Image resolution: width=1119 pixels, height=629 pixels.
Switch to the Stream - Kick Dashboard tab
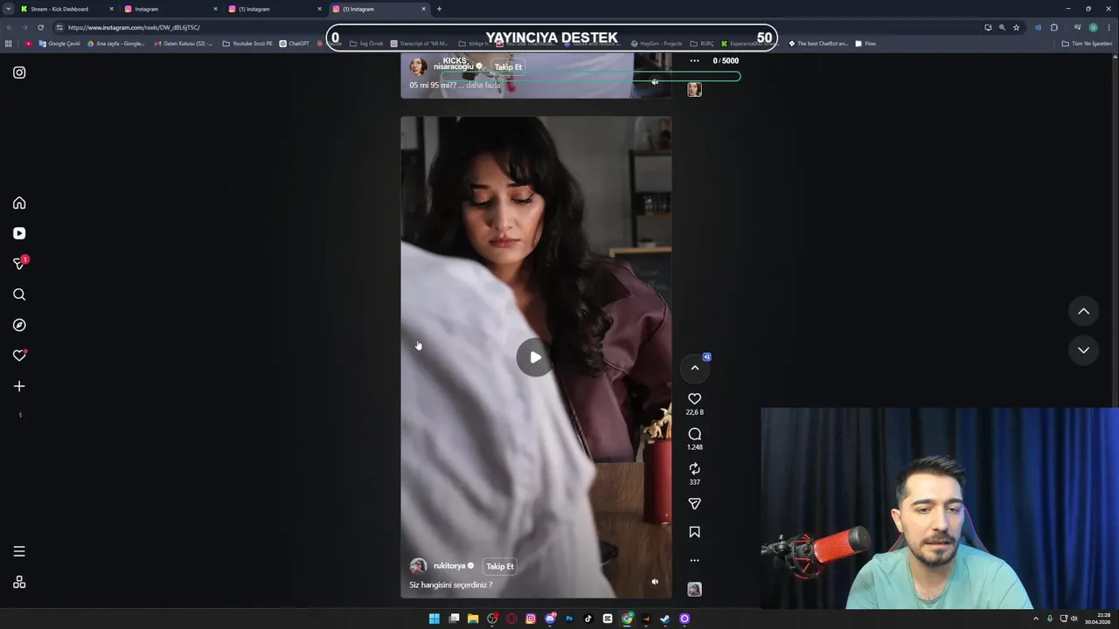[63, 9]
